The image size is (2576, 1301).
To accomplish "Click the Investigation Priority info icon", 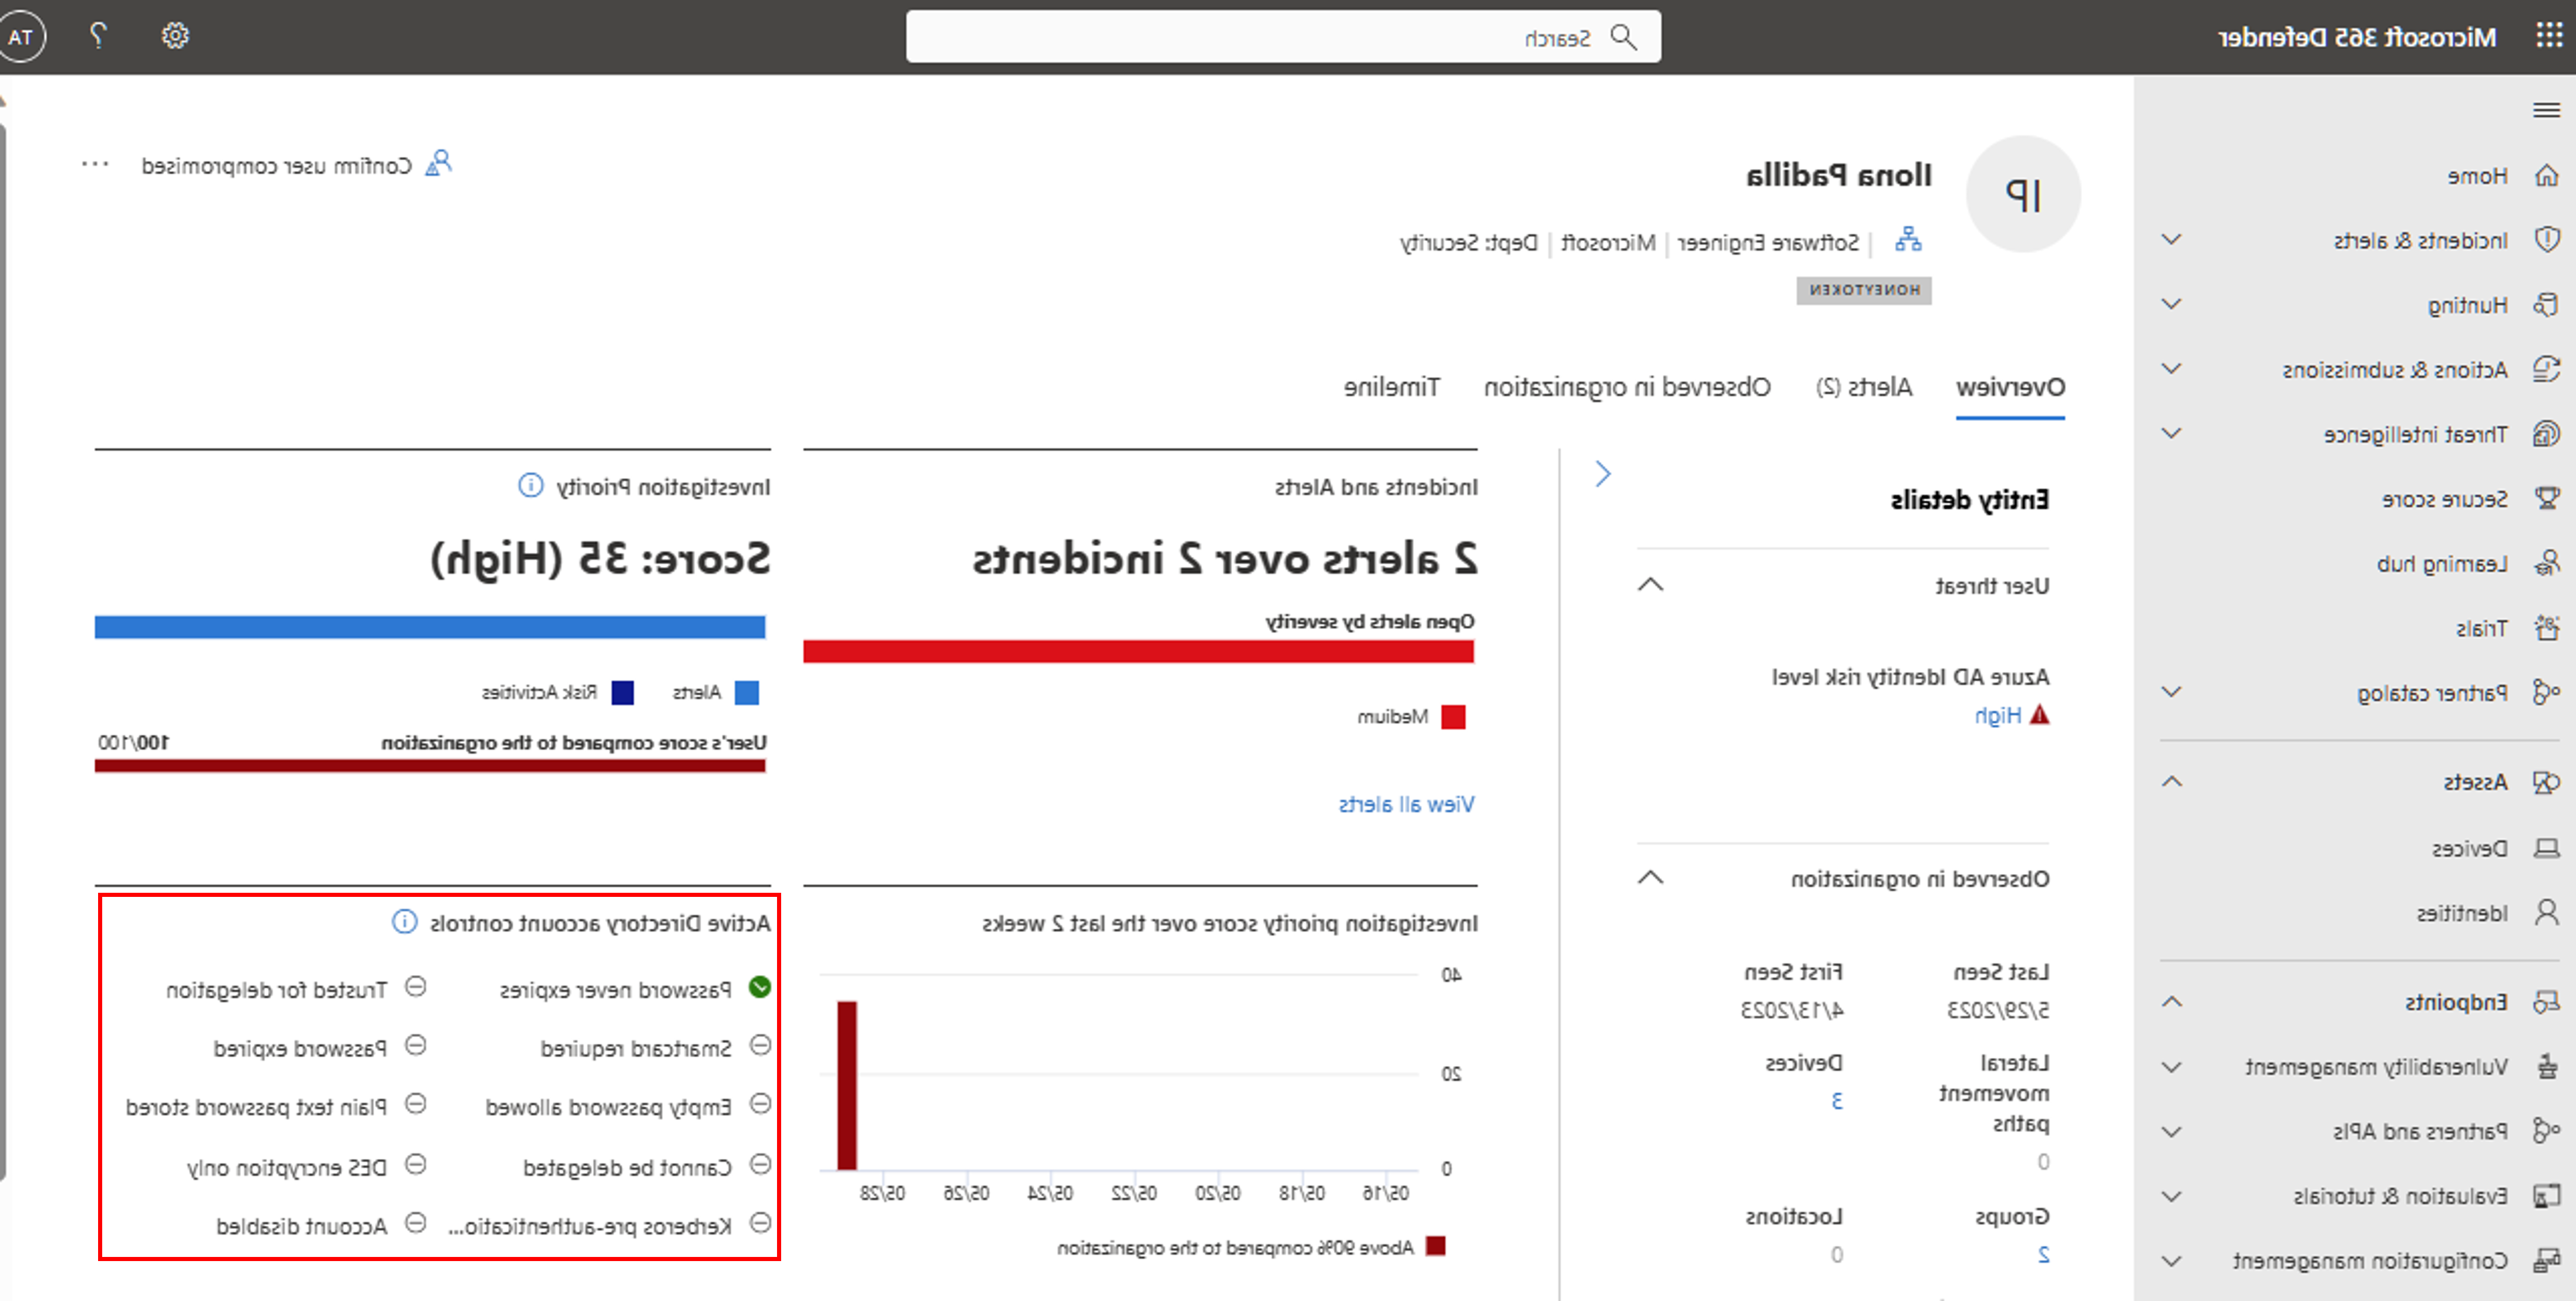I will [x=530, y=486].
